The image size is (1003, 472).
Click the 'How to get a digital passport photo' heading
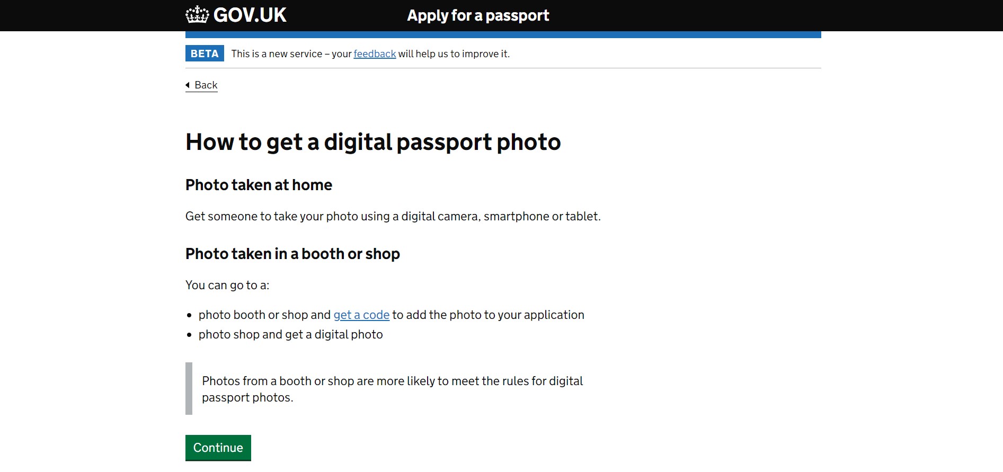click(x=373, y=142)
